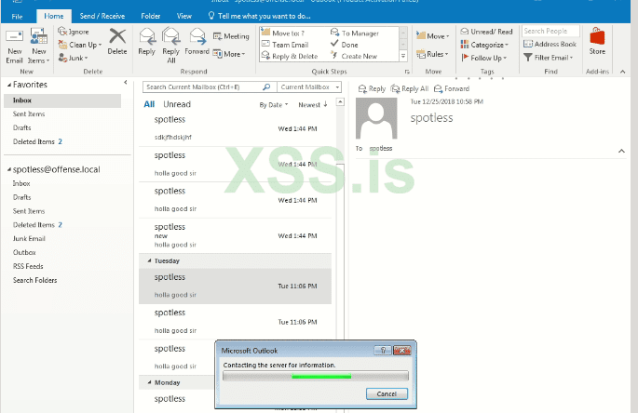Open the Move dropdown
The width and height of the screenshot is (638, 413).
432,36
